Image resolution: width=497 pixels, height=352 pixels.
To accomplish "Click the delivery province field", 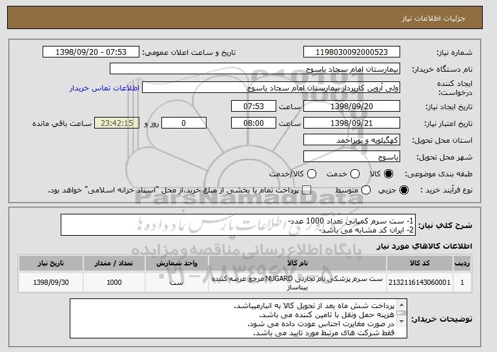I will pos(352,140).
